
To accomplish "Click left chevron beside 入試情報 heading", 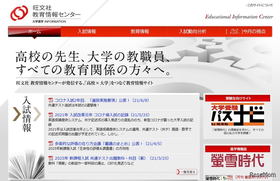I will pyautogui.click(x=17, y=114).
